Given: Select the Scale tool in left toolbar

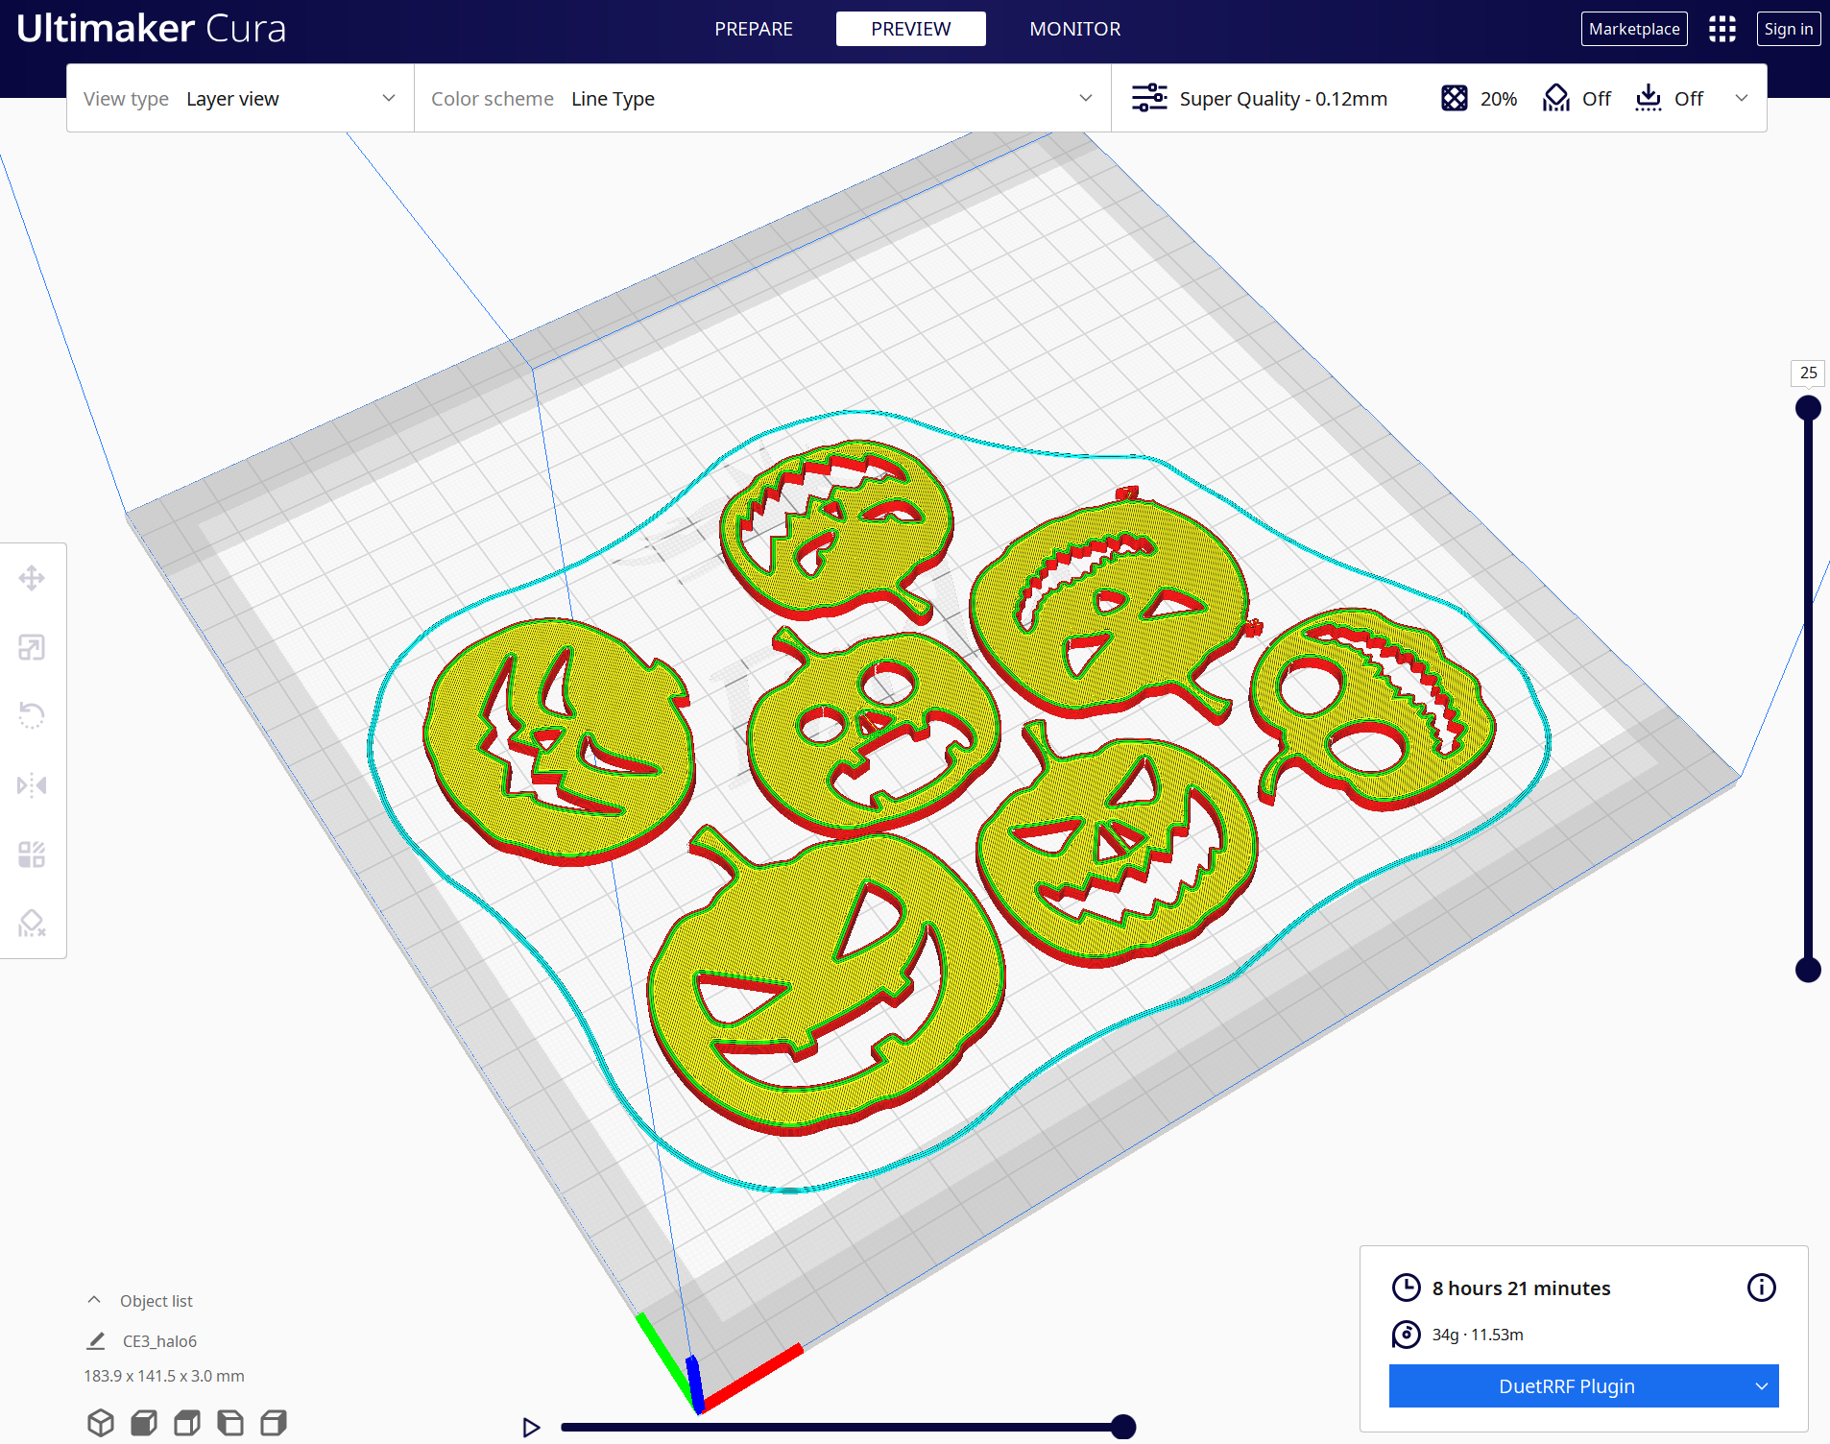Looking at the screenshot, I should click(x=32, y=647).
